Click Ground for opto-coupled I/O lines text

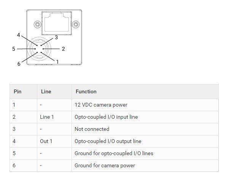114,153
